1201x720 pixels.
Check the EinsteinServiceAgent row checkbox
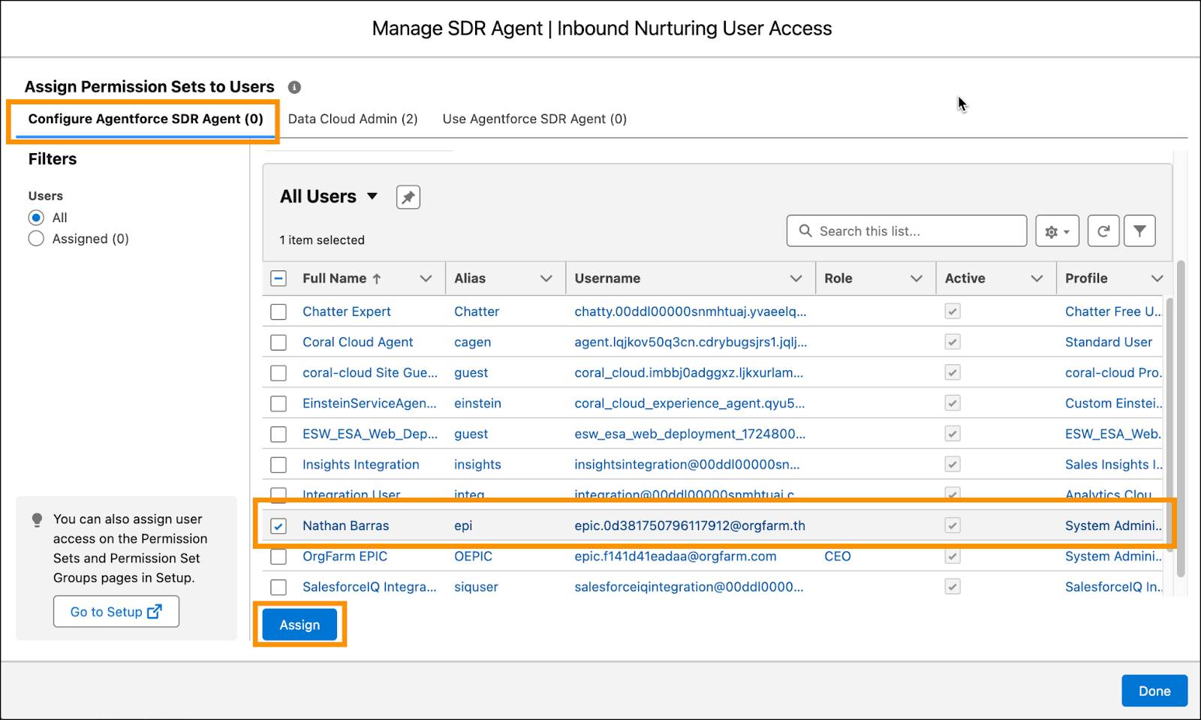[x=278, y=404]
